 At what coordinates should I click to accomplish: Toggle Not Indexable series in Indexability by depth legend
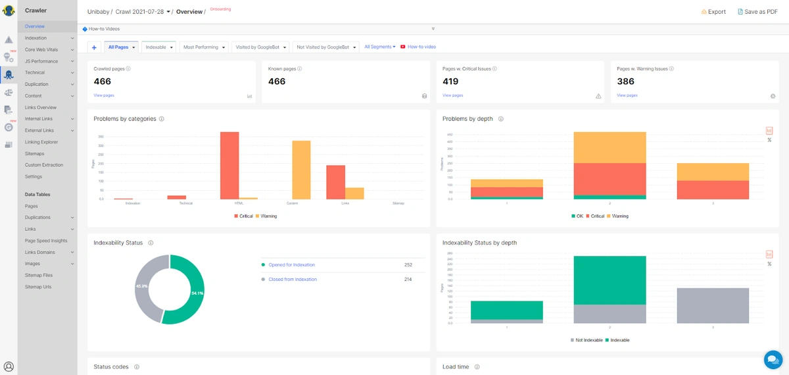[588, 340]
